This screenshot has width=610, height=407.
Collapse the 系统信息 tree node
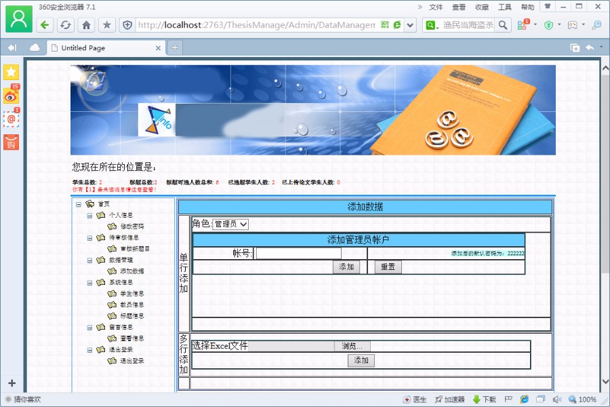click(x=89, y=283)
